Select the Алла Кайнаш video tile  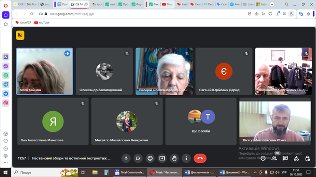click(45, 71)
